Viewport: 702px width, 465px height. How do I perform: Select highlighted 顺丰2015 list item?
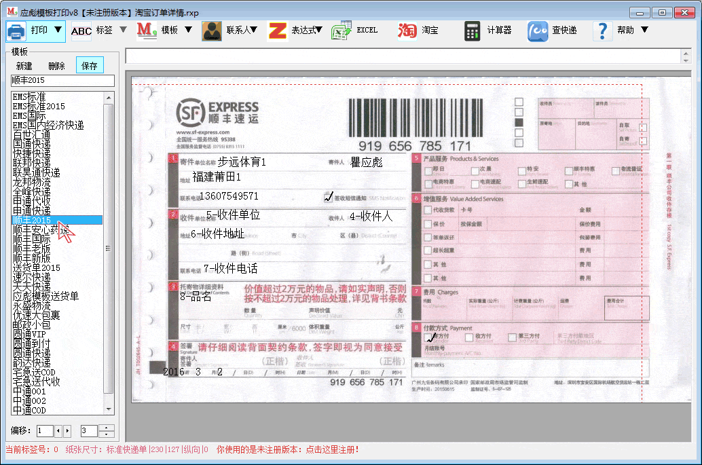[57, 220]
